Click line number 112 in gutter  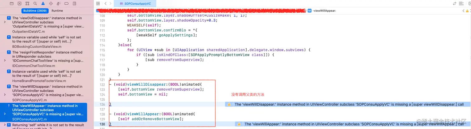pos(102,35)
